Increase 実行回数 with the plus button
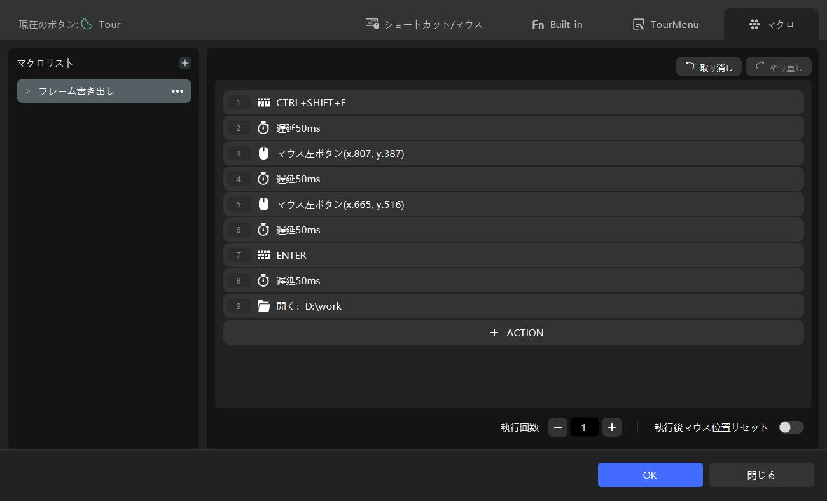827x501 pixels. click(612, 427)
